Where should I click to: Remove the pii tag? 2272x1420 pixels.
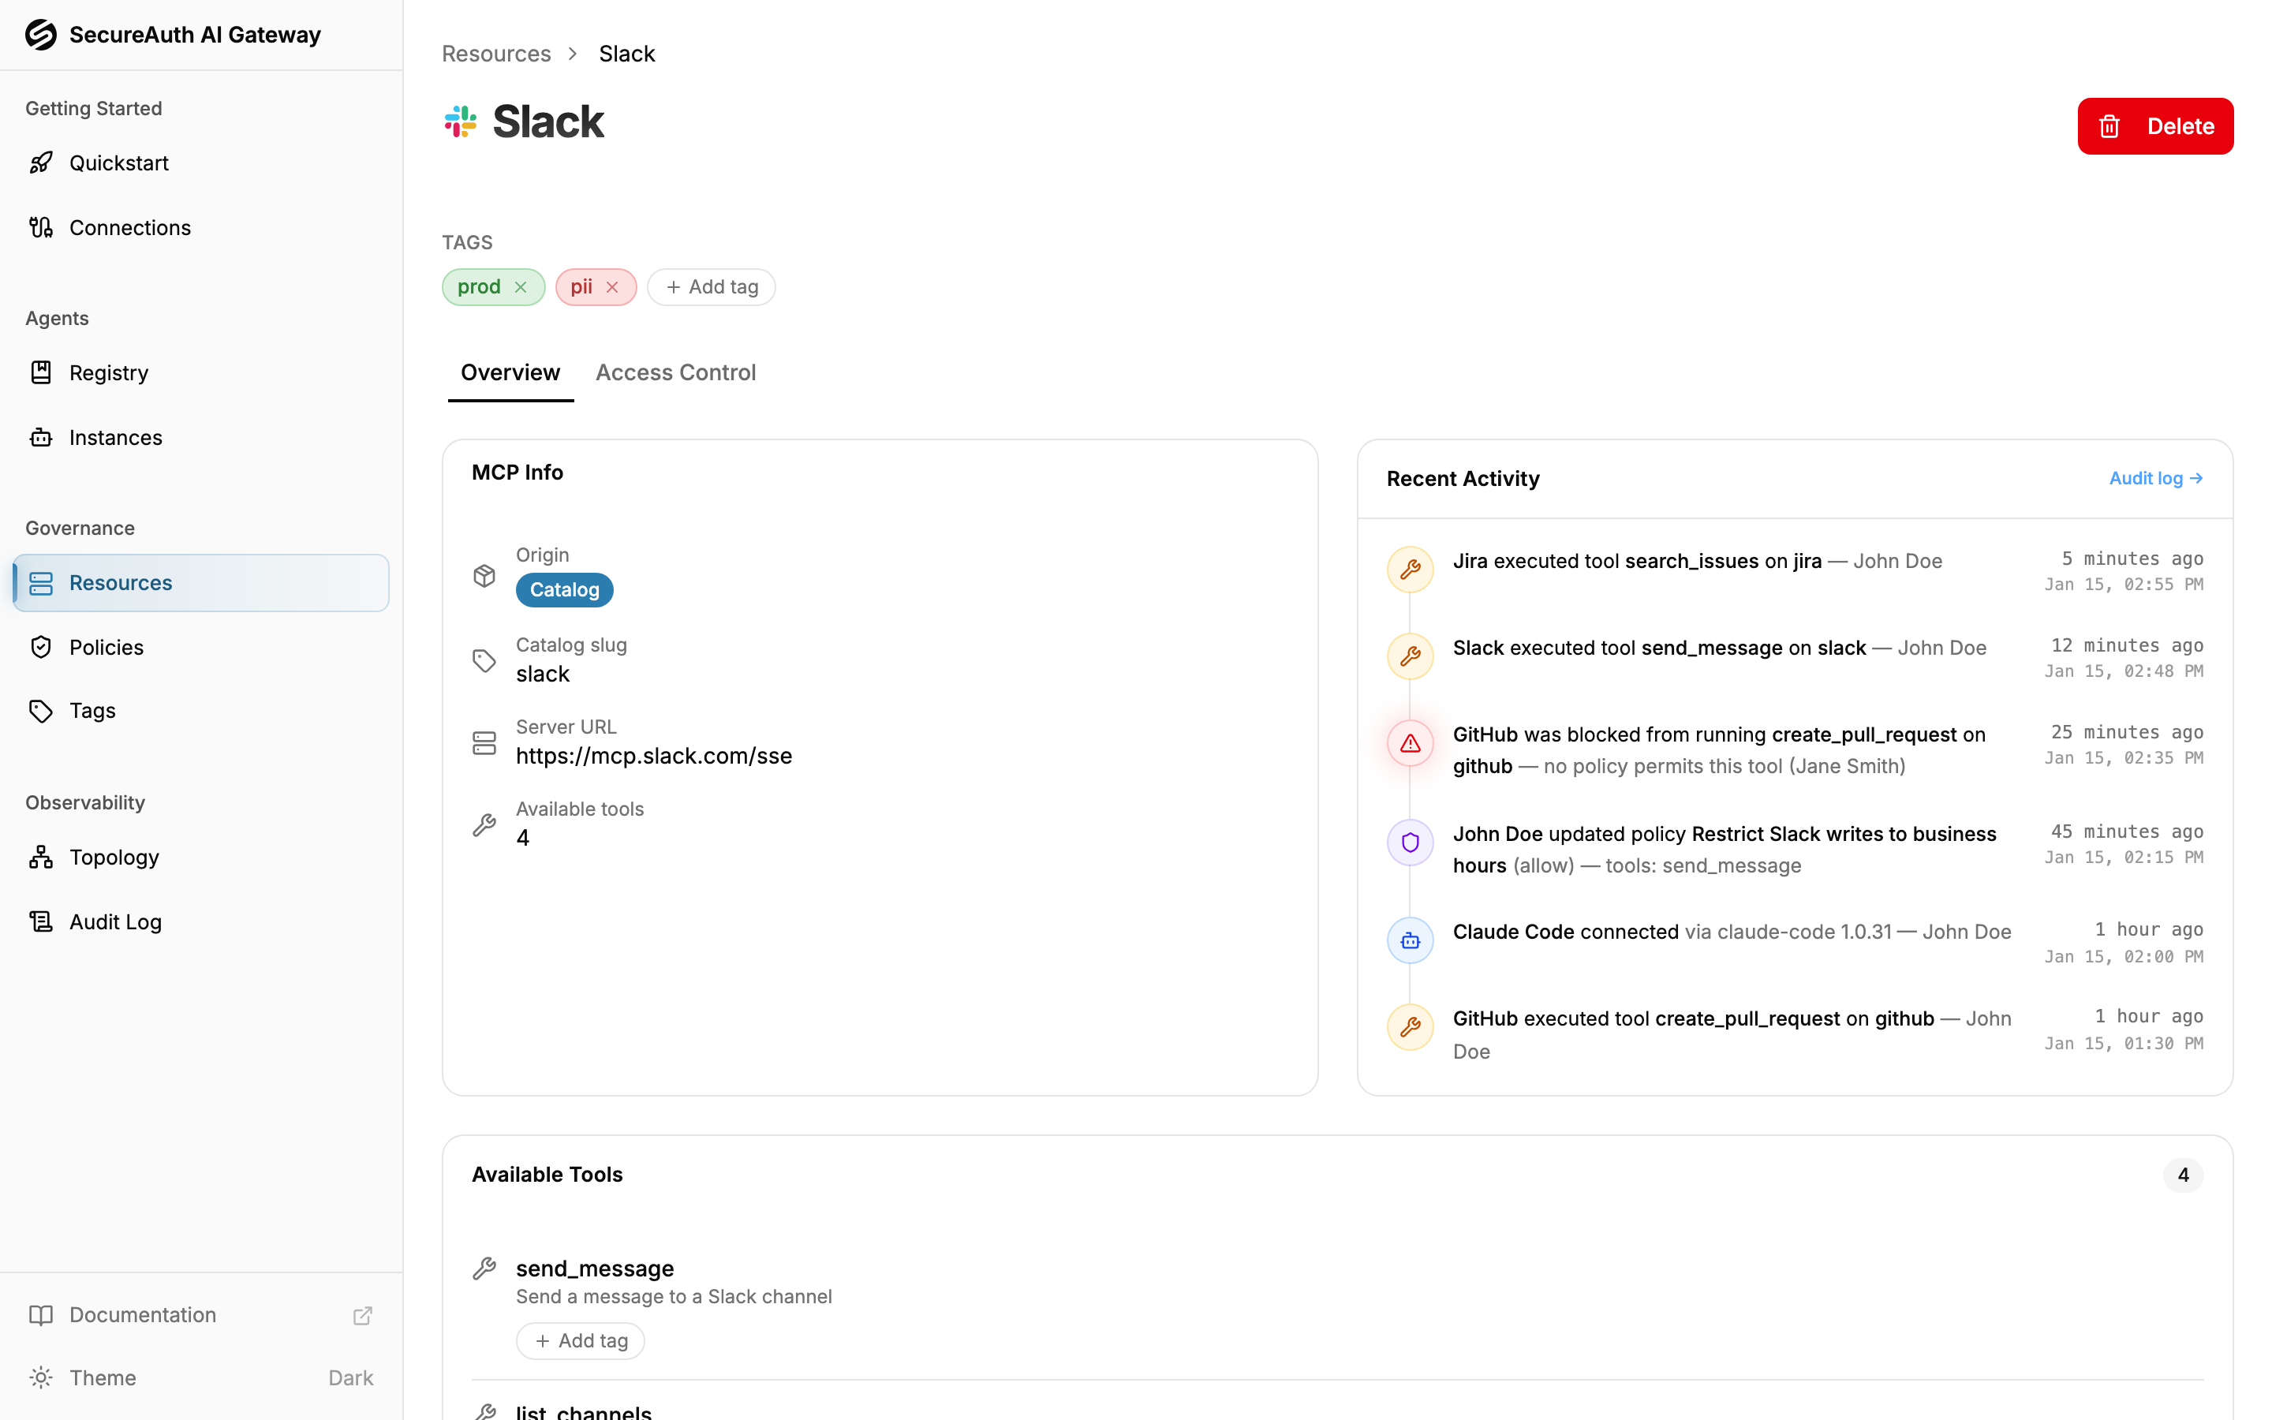[612, 287]
